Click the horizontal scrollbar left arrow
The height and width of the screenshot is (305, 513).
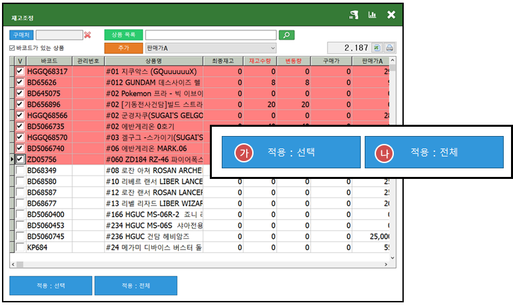13,265
